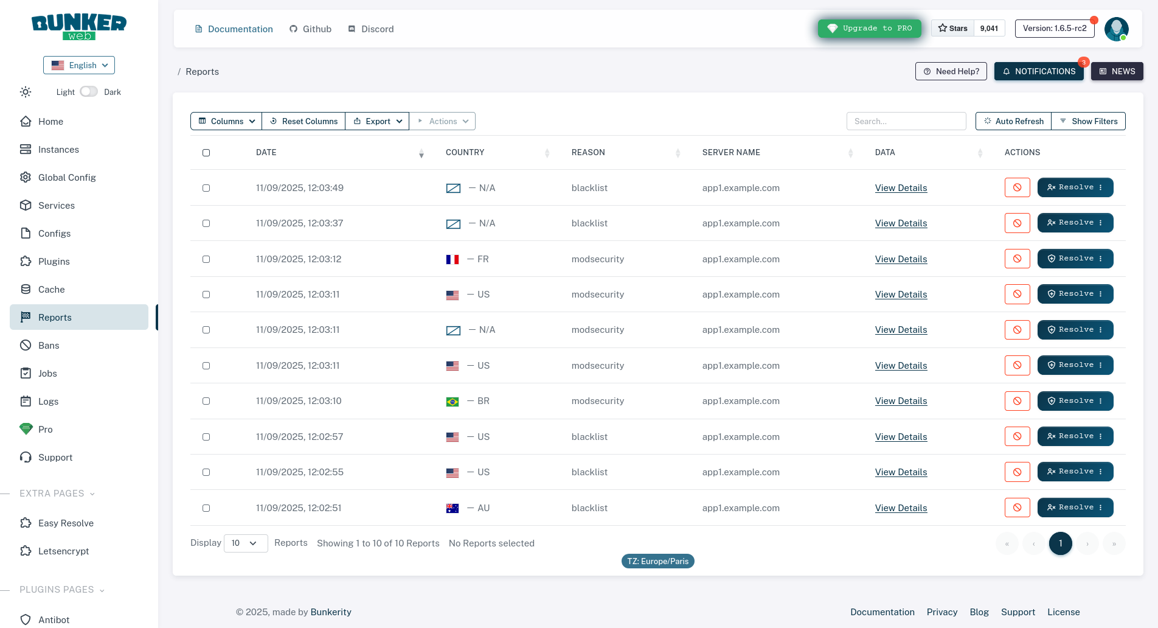Open the Display rows-per-page selector

point(246,543)
